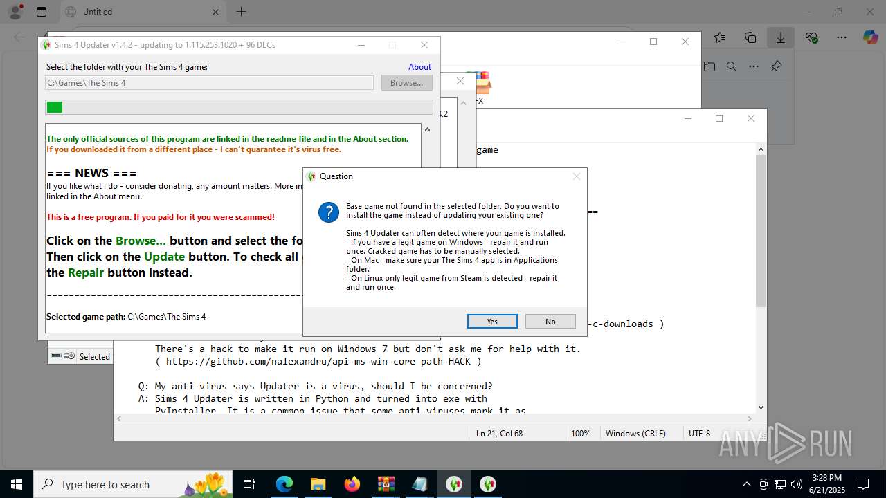Click the Sims 4 Updater title bar icon
Viewport: 886px width, 498px height.
pos(46,45)
